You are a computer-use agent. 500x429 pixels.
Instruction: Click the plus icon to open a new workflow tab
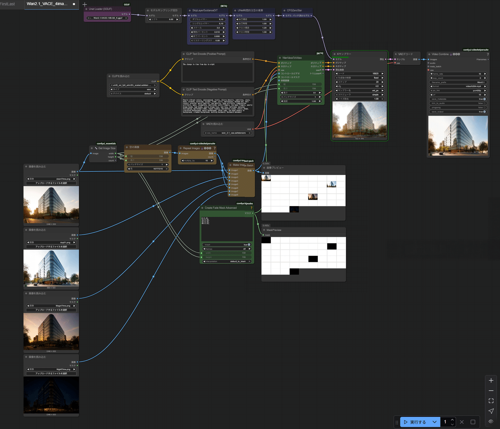(85, 4)
